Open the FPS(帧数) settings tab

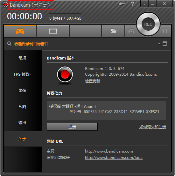coord(22,74)
